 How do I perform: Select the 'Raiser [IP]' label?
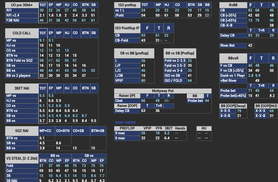[x=127, y=96]
